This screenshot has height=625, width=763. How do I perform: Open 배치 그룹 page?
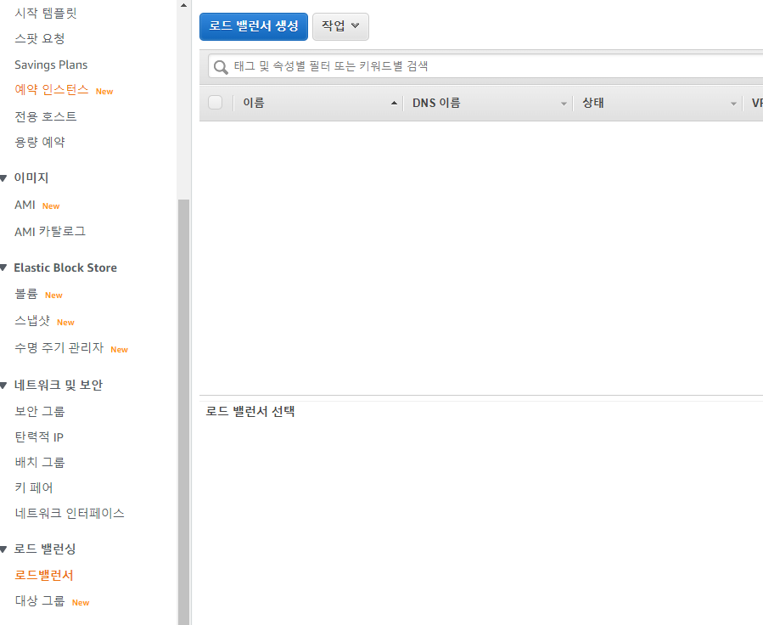point(39,463)
